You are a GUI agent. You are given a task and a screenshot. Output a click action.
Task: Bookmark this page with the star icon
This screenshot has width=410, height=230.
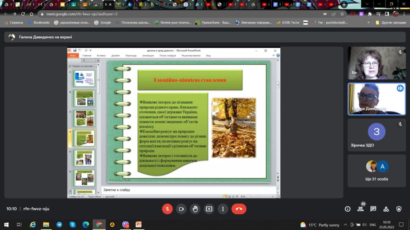pos(342,14)
